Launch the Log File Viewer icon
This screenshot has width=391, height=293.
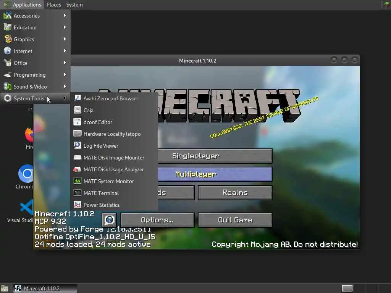[x=77, y=145]
